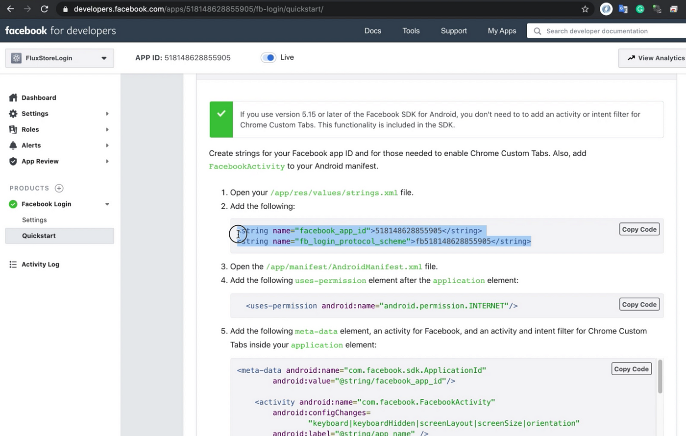
Task: Go forward with the browser forward arrow
Action: click(x=27, y=9)
